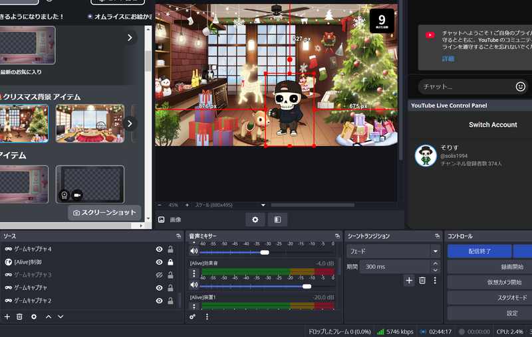532x337 pixels.
Task: Open filters for the 画像 source
Action: [x=277, y=220]
